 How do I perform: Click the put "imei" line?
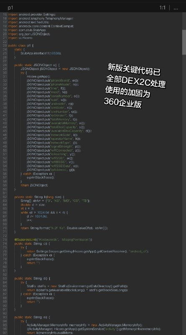46,88
